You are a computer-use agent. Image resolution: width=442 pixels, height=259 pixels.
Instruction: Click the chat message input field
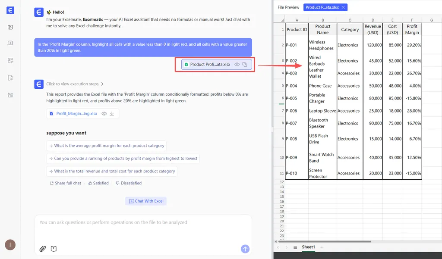pyautogui.click(x=142, y=228)
